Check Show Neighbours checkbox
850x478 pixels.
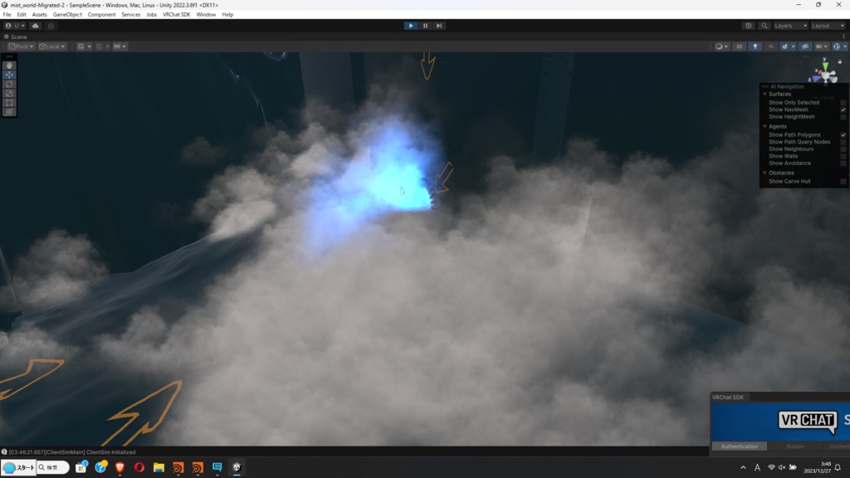[843, 149]
